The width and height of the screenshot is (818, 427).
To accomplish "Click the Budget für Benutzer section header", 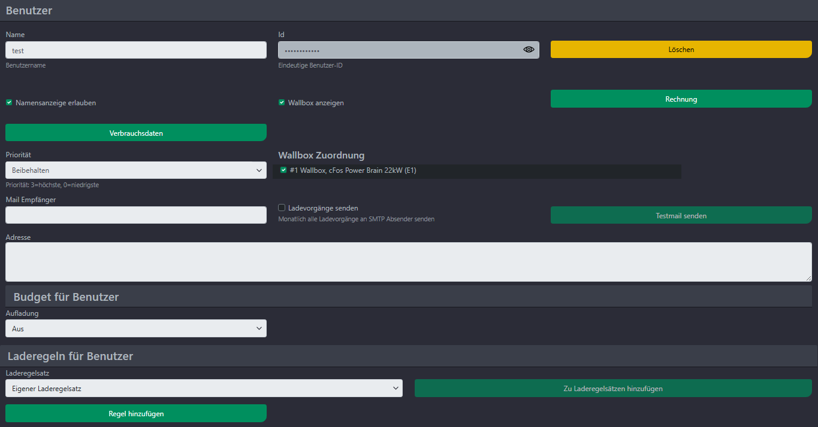I will [66, 297].
